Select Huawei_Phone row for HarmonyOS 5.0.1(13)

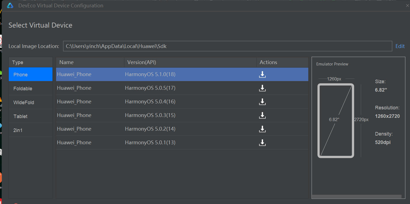pos(182,143)
